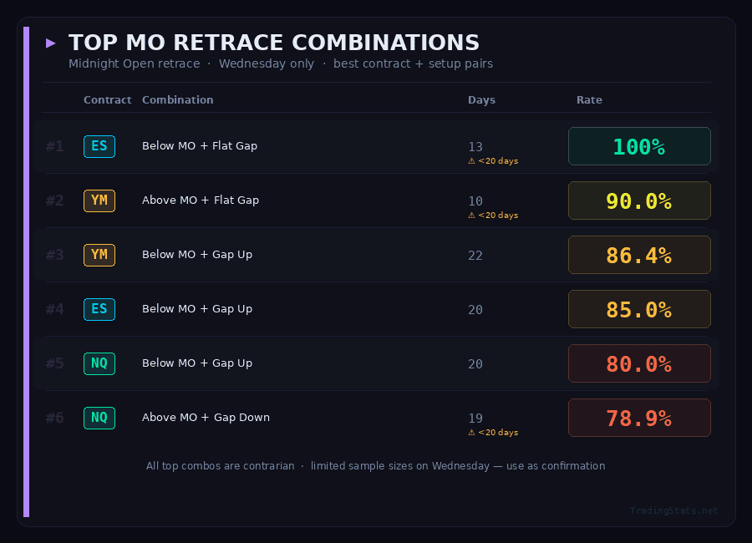The width and height of the screenshot is (752, 543).
Task: Click the warning under 19 days
Action: (x=493, y=433)
